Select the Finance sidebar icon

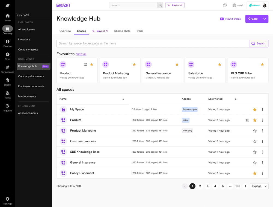point(7,43)
